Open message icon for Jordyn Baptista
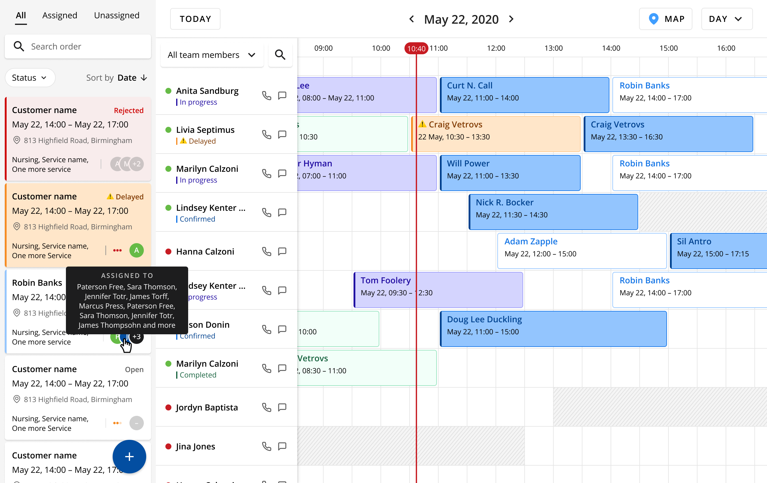The image size is (767, 483). pos(282,407)
